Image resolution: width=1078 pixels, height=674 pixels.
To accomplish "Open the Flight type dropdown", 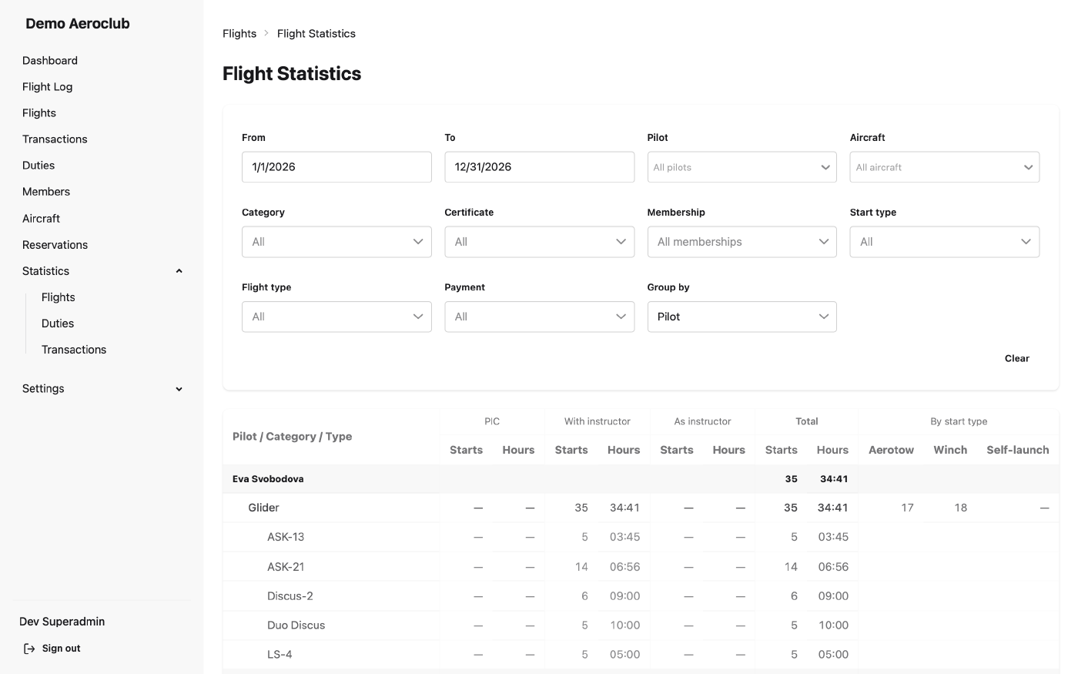I will click(x=336, y=317).
